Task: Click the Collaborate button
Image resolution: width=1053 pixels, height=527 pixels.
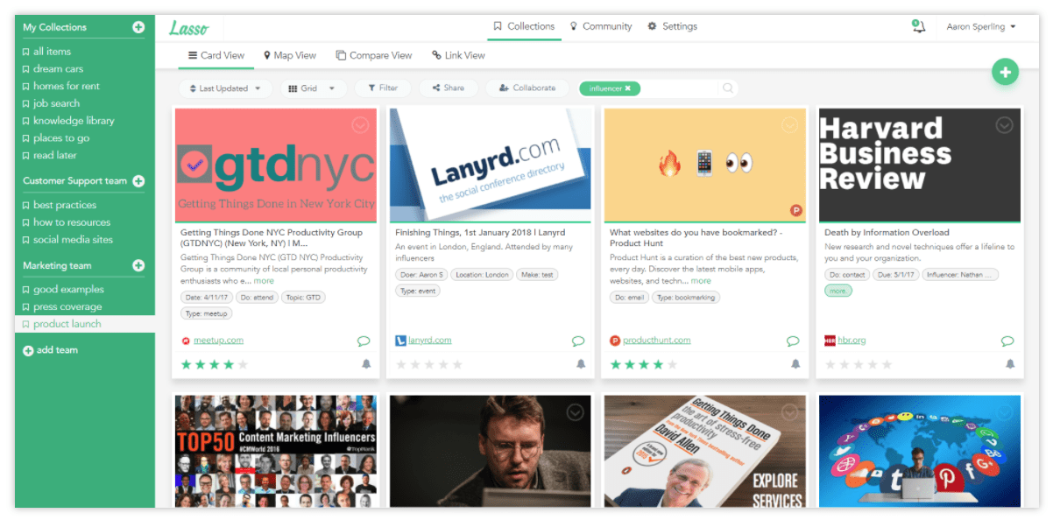Action: click(x=527, y=88)
